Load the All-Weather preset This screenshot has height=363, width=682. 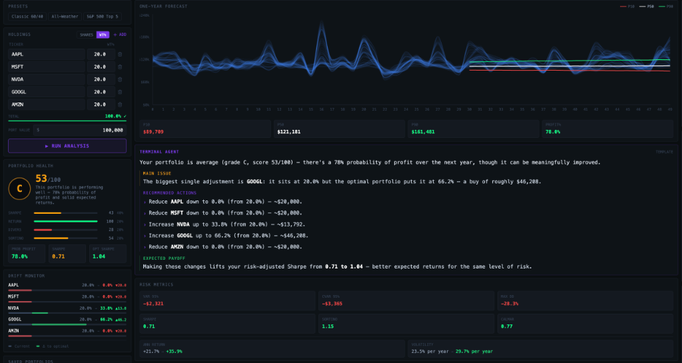(65, 17)
